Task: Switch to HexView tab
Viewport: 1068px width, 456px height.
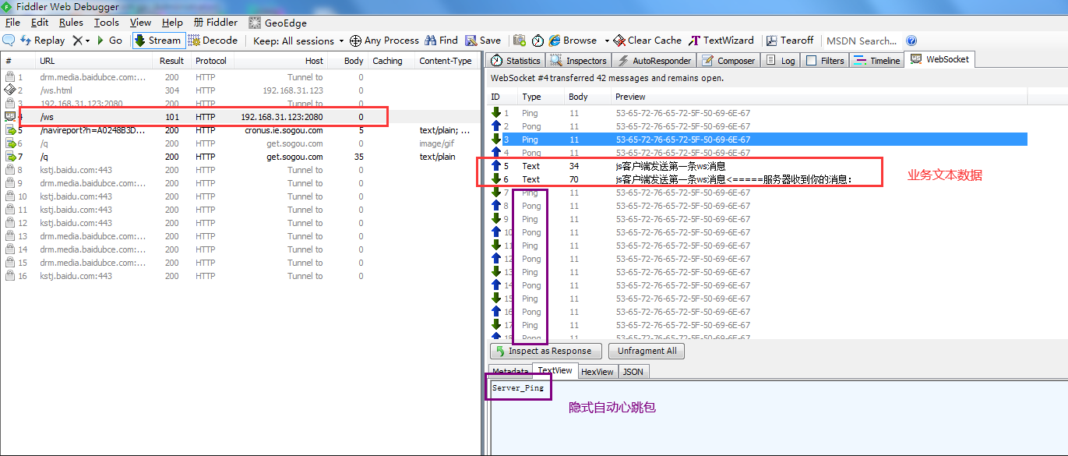Action: pyautogui.click(x=597, y=372)
